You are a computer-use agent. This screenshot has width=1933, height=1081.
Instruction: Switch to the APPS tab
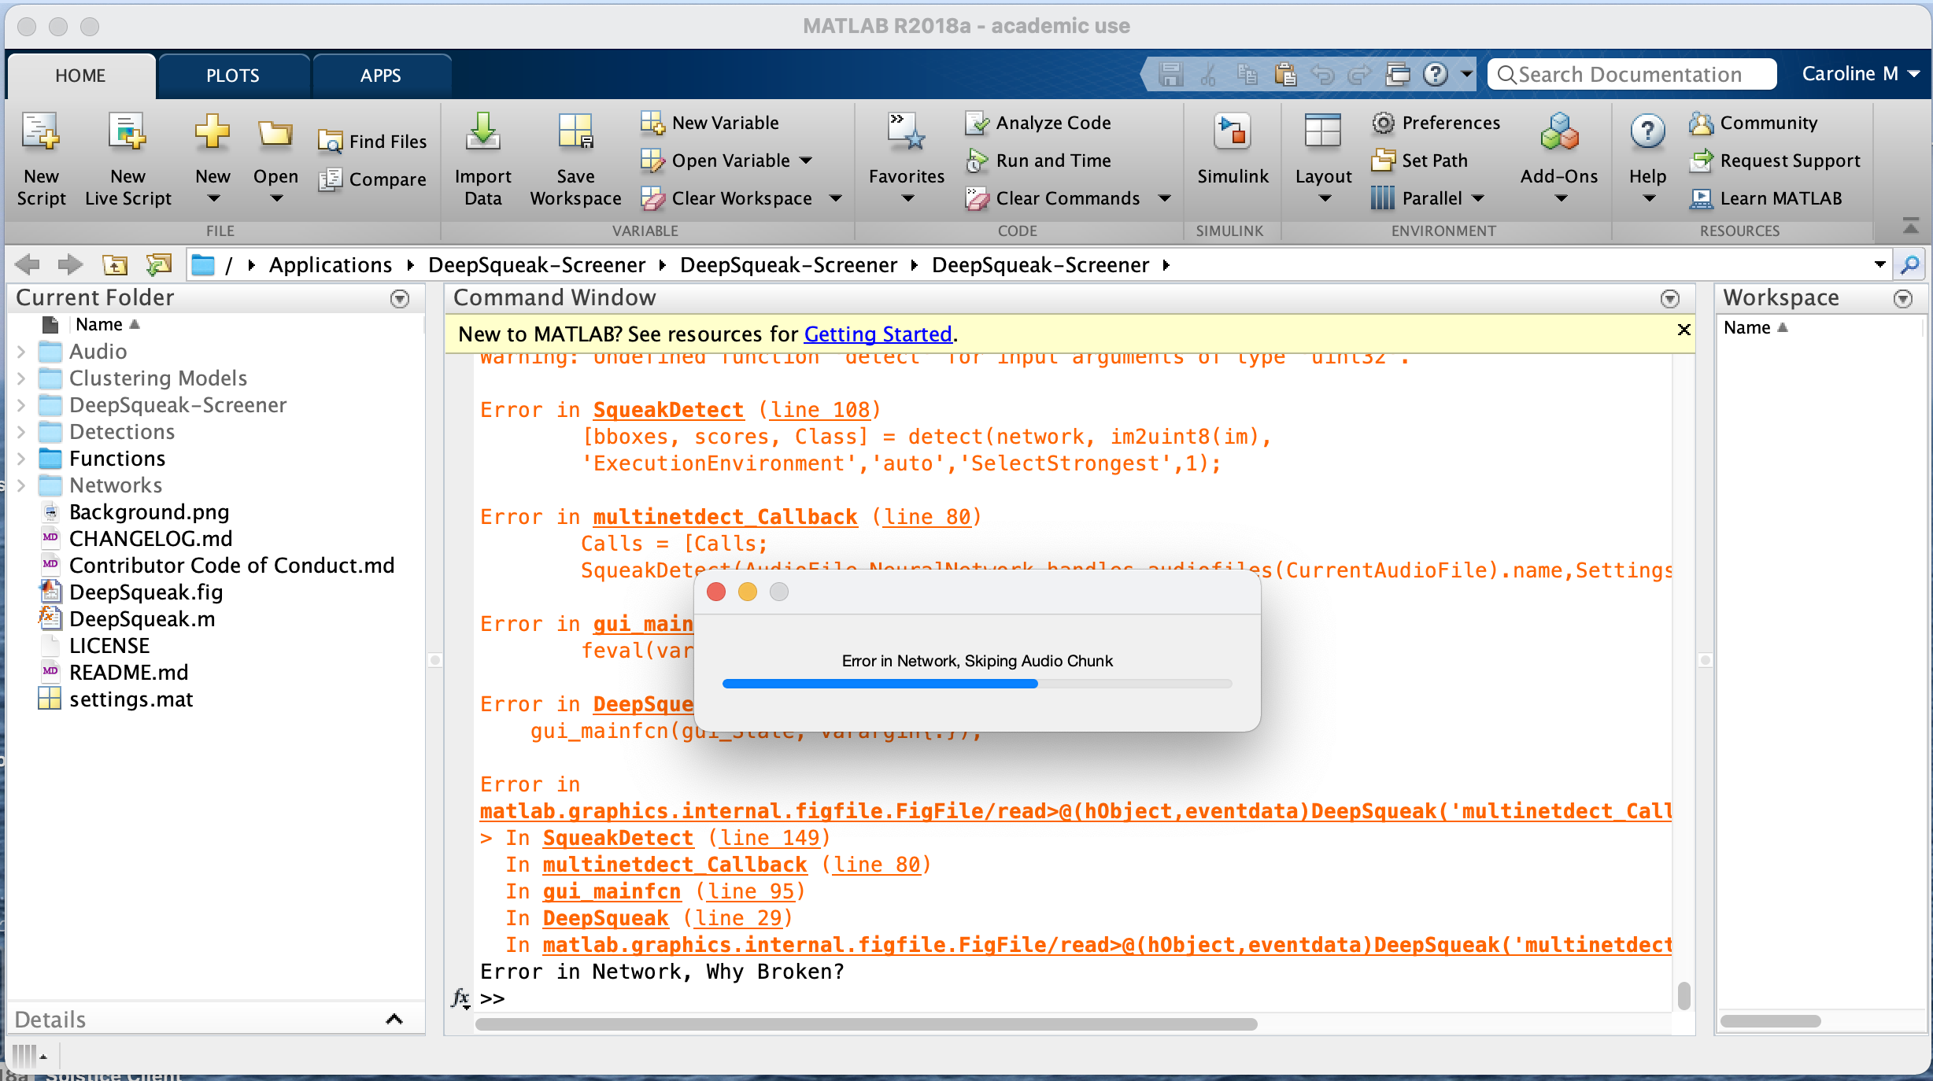[380, 75]
